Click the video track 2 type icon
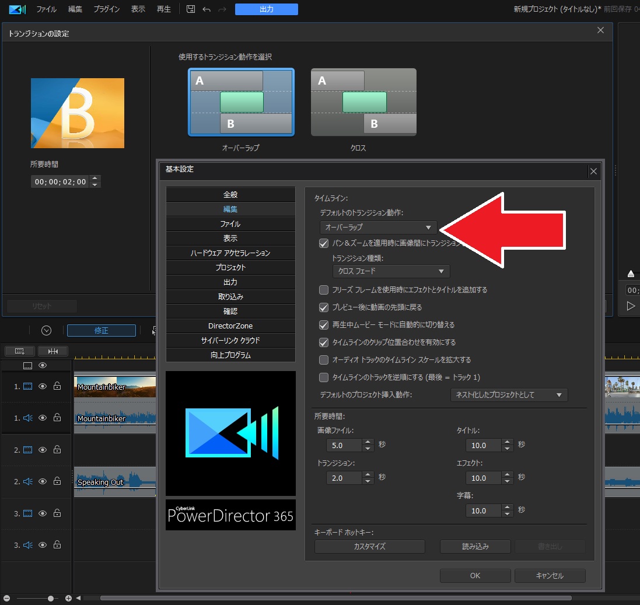The image size is (640, 605). click(28, 449)
